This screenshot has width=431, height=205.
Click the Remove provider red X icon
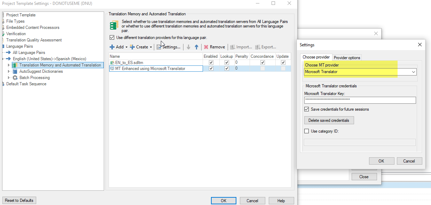tap(206, 47)
